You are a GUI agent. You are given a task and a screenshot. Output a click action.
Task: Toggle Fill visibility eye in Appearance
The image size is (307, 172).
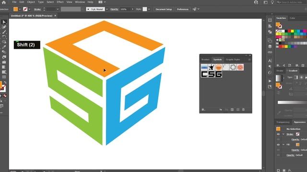(278, 145)
